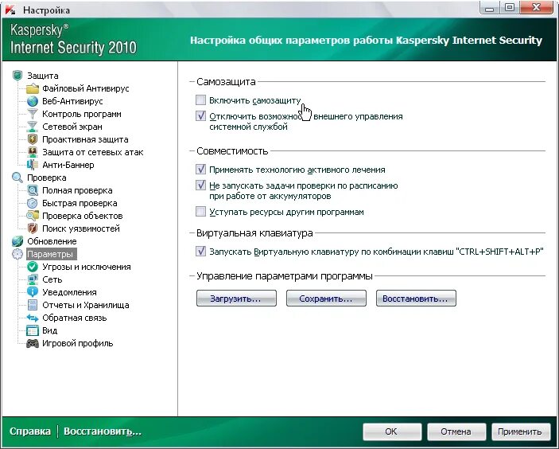Select Защита от сетевых атак label
559x449 pixels.
click(x=93, y=152)
